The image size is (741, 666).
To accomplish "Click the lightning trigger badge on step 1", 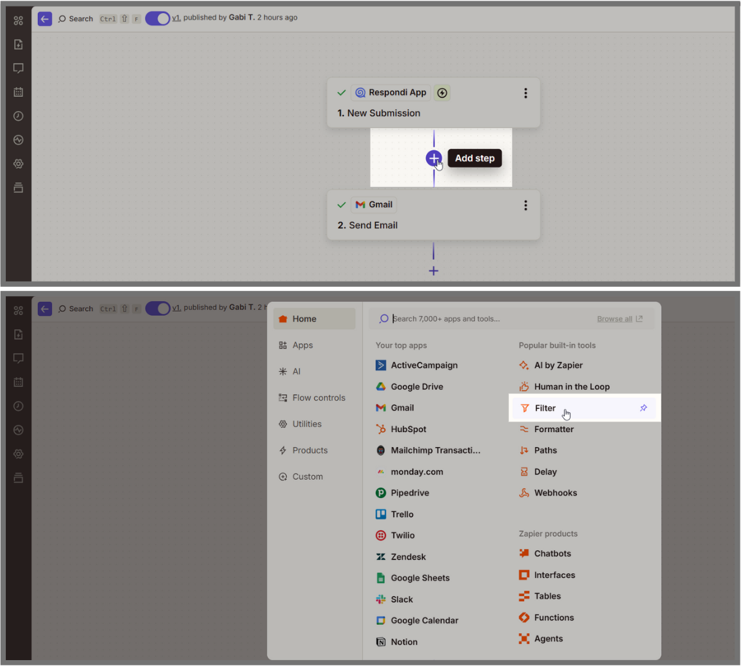I will pos(442,93).
